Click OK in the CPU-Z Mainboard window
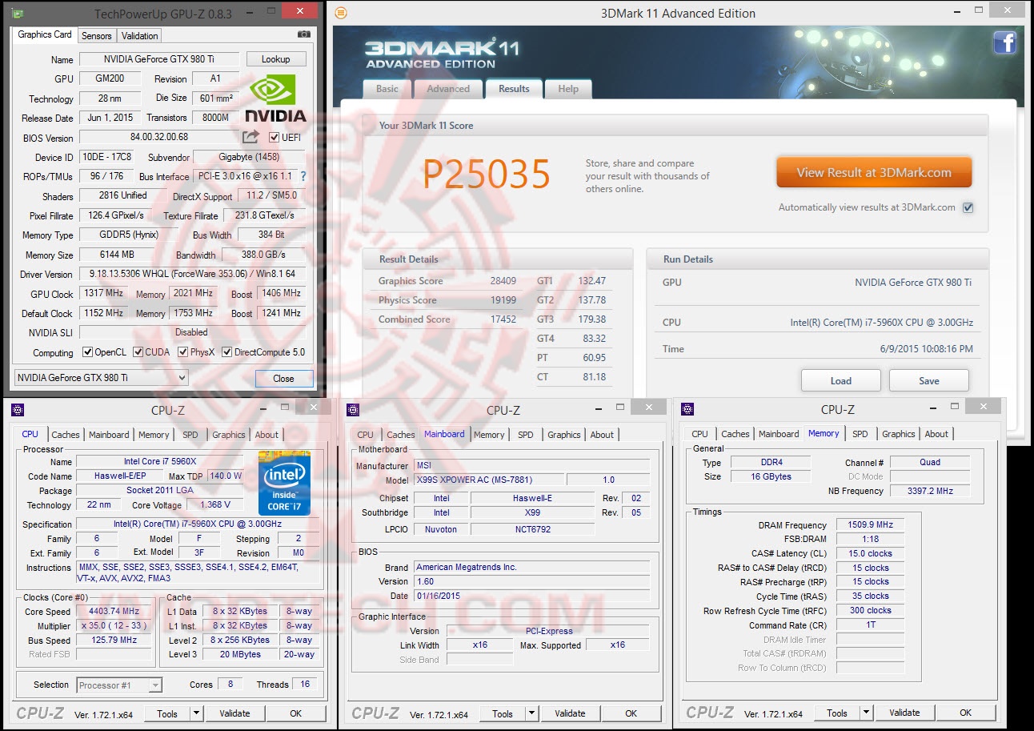Viewport: 1034px width, 731px height. point(631,713)
